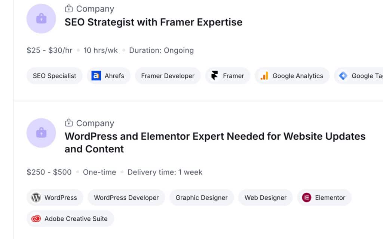Click the Google Analytics chart icon
The image size is (383, 239).
(264, 76)
